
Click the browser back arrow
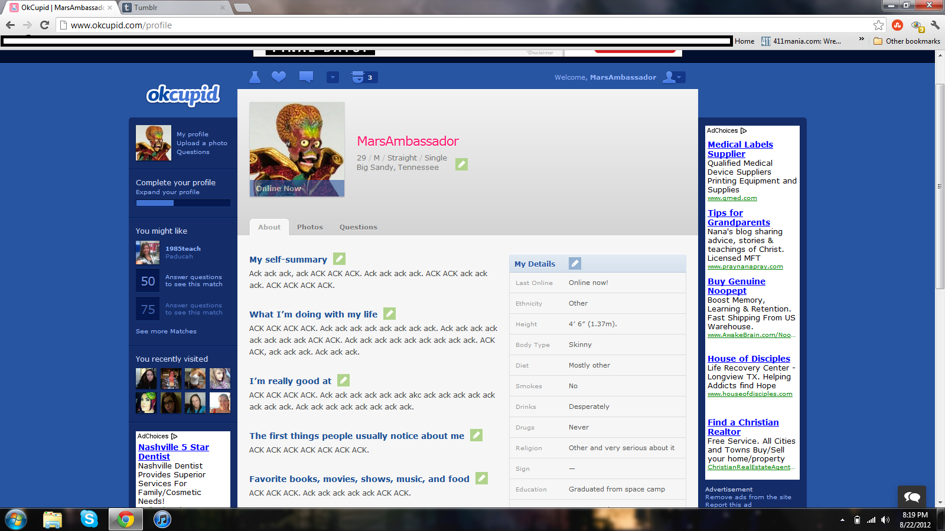point(10,25)
